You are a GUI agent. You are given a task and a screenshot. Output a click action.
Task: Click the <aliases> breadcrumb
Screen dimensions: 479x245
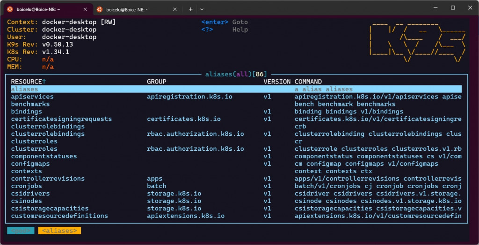59,231
